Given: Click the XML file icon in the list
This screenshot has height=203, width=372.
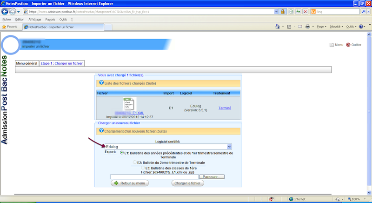Looking at the screenshot, I should [129, 104].
